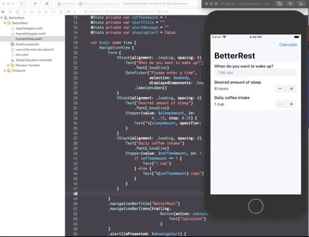
Task: Click the line 27 code '.labelsHidden()'
Action: [150, 88]
